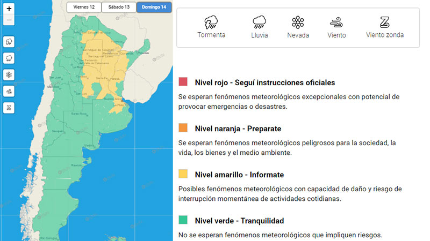Click the yellow Nivel amarillo swatch
This screenshot has width=430, height=241.
[x=183, y=175]
